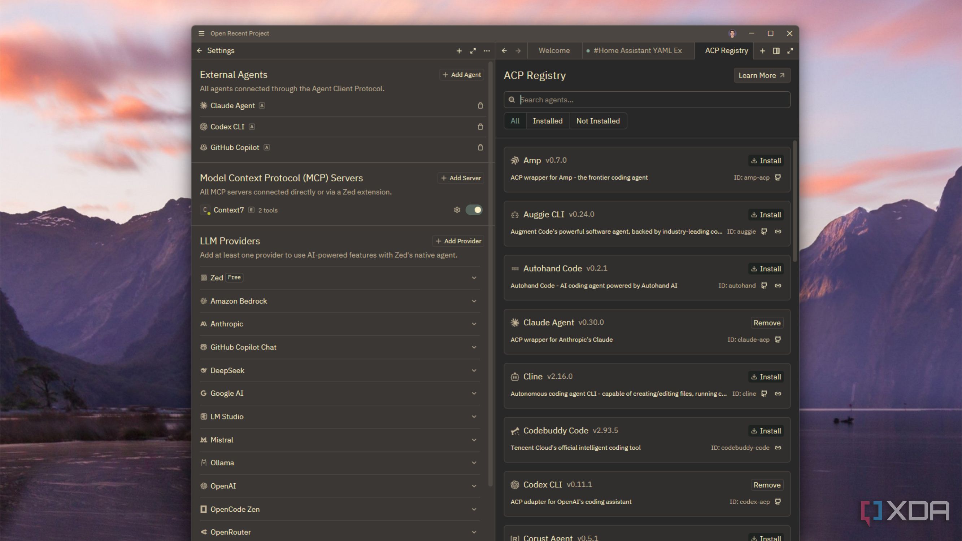Screen dimensions: 962x541
Task: Open the three-dot menu in Settings header
Action: point(487,51)
